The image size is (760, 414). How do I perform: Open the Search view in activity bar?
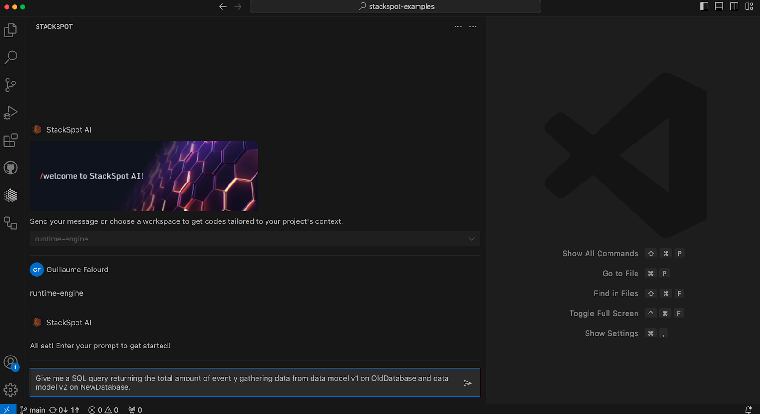point(10,58)
